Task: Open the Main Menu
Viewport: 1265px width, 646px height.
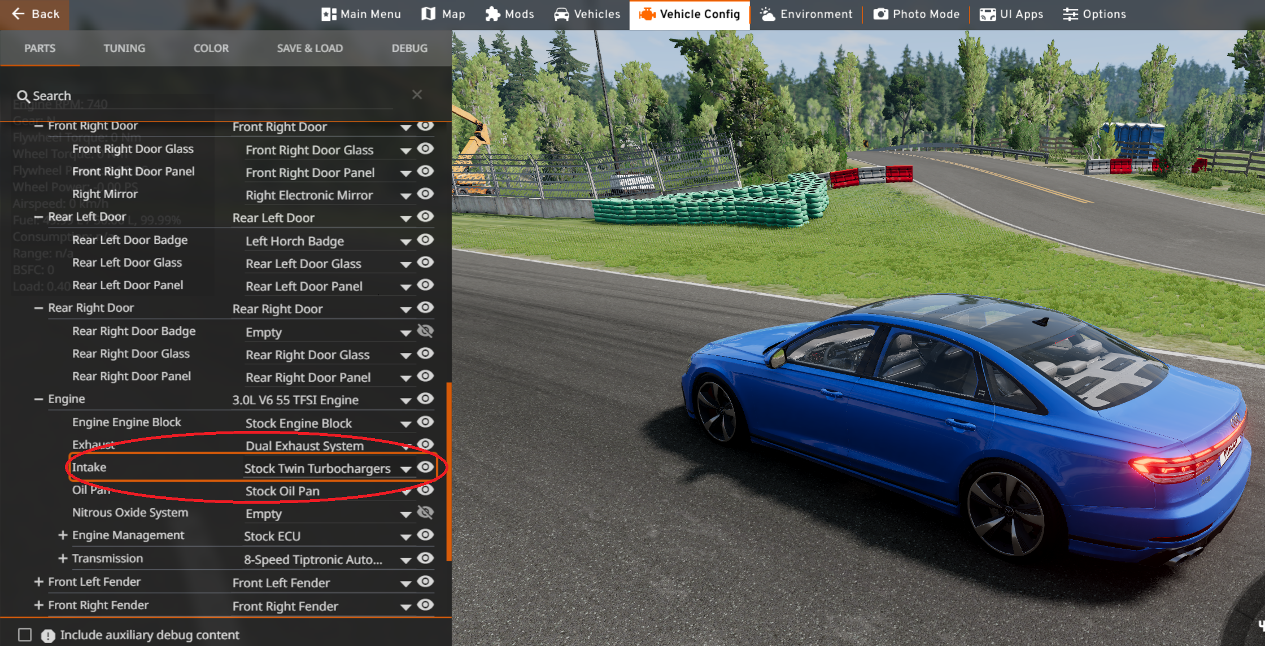Action: coord(361,14)
